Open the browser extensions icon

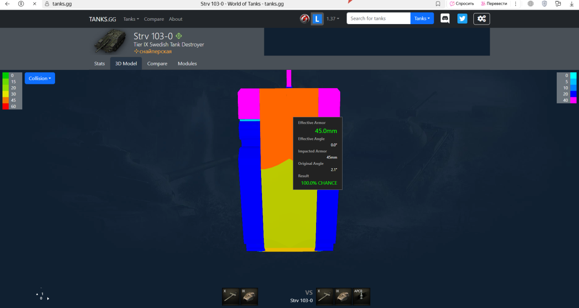[x=558, y=3]
